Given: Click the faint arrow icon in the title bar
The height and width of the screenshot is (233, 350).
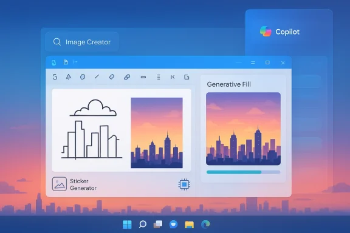Looking at the screenshot, I should (75, 62).
